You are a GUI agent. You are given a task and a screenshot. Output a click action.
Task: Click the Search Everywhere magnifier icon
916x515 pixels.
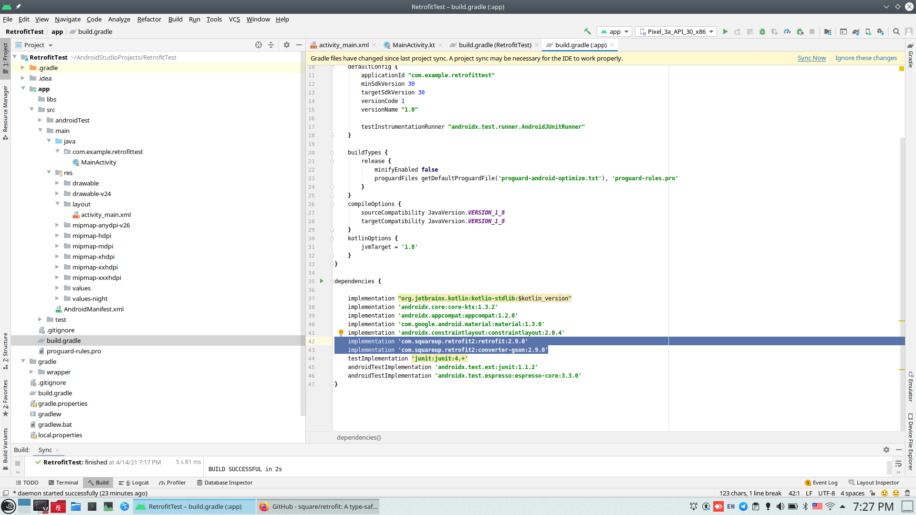pos(896,31)
